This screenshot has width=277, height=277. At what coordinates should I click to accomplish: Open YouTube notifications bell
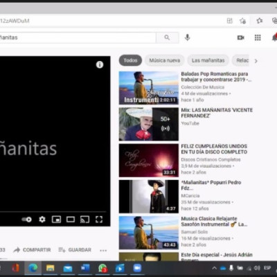[274, 37]
